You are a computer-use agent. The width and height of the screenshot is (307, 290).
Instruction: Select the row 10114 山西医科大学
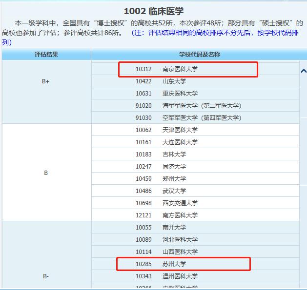(x=195, y=251)
